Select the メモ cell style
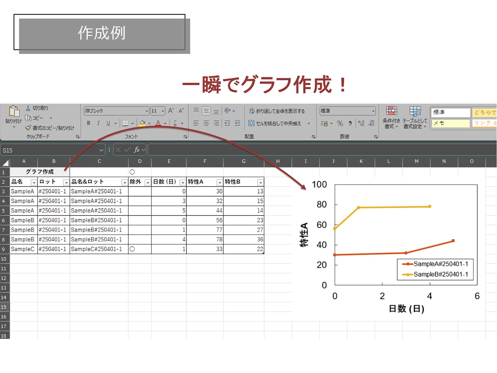Viewport: 497px width, 373px height. coord(451,123)
